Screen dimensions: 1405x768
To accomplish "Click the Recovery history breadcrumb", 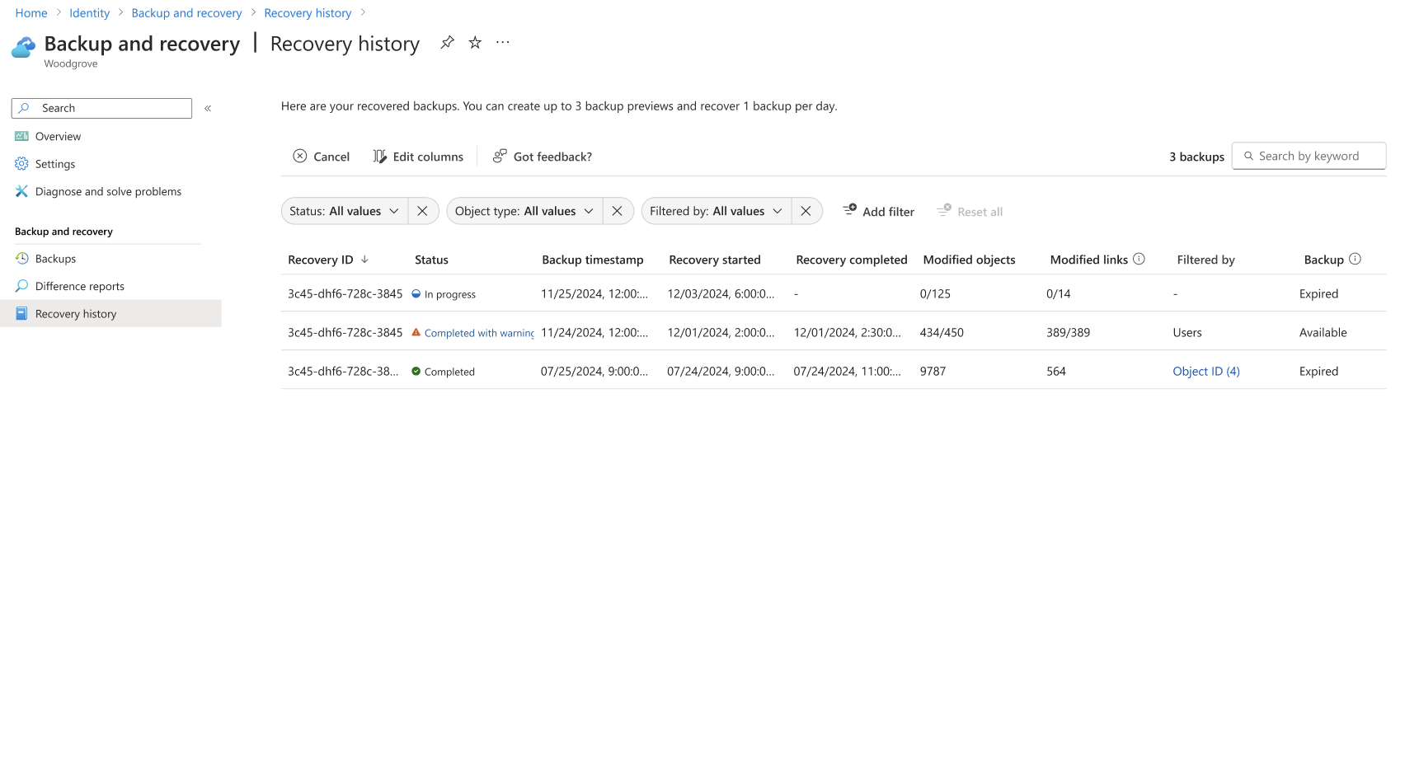I will (308, 13).
